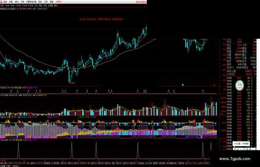Screen dimensions: 260x167
Task: Click the 换手 5.07% value
Action: (x=239, y=61)
